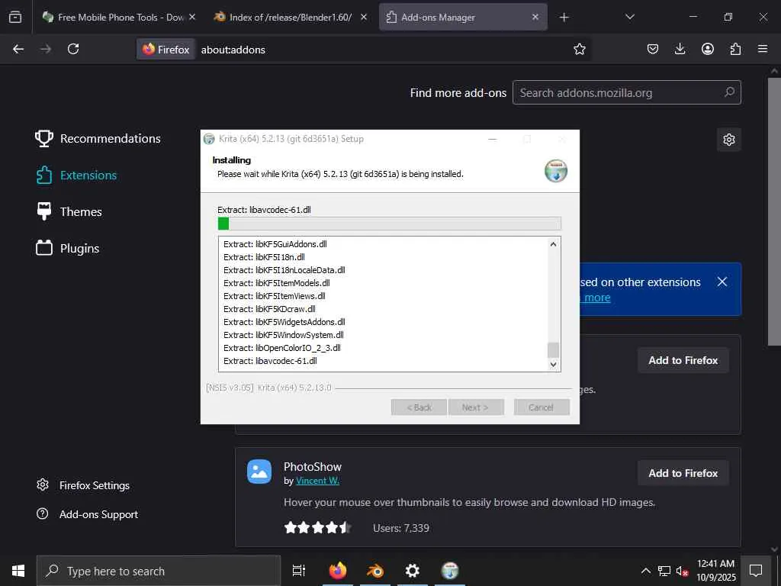
Task: Focus the Search addons.mozilla.org field
Action: [627, 92]
